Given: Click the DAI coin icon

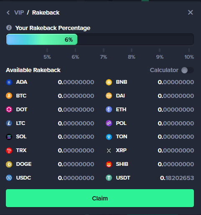Looking at the screenshot, I should click(x=109, y=96).
